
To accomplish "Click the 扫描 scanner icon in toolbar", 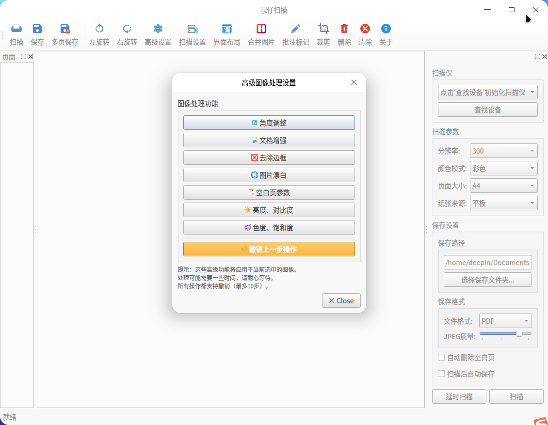I will tap(16, 29).
